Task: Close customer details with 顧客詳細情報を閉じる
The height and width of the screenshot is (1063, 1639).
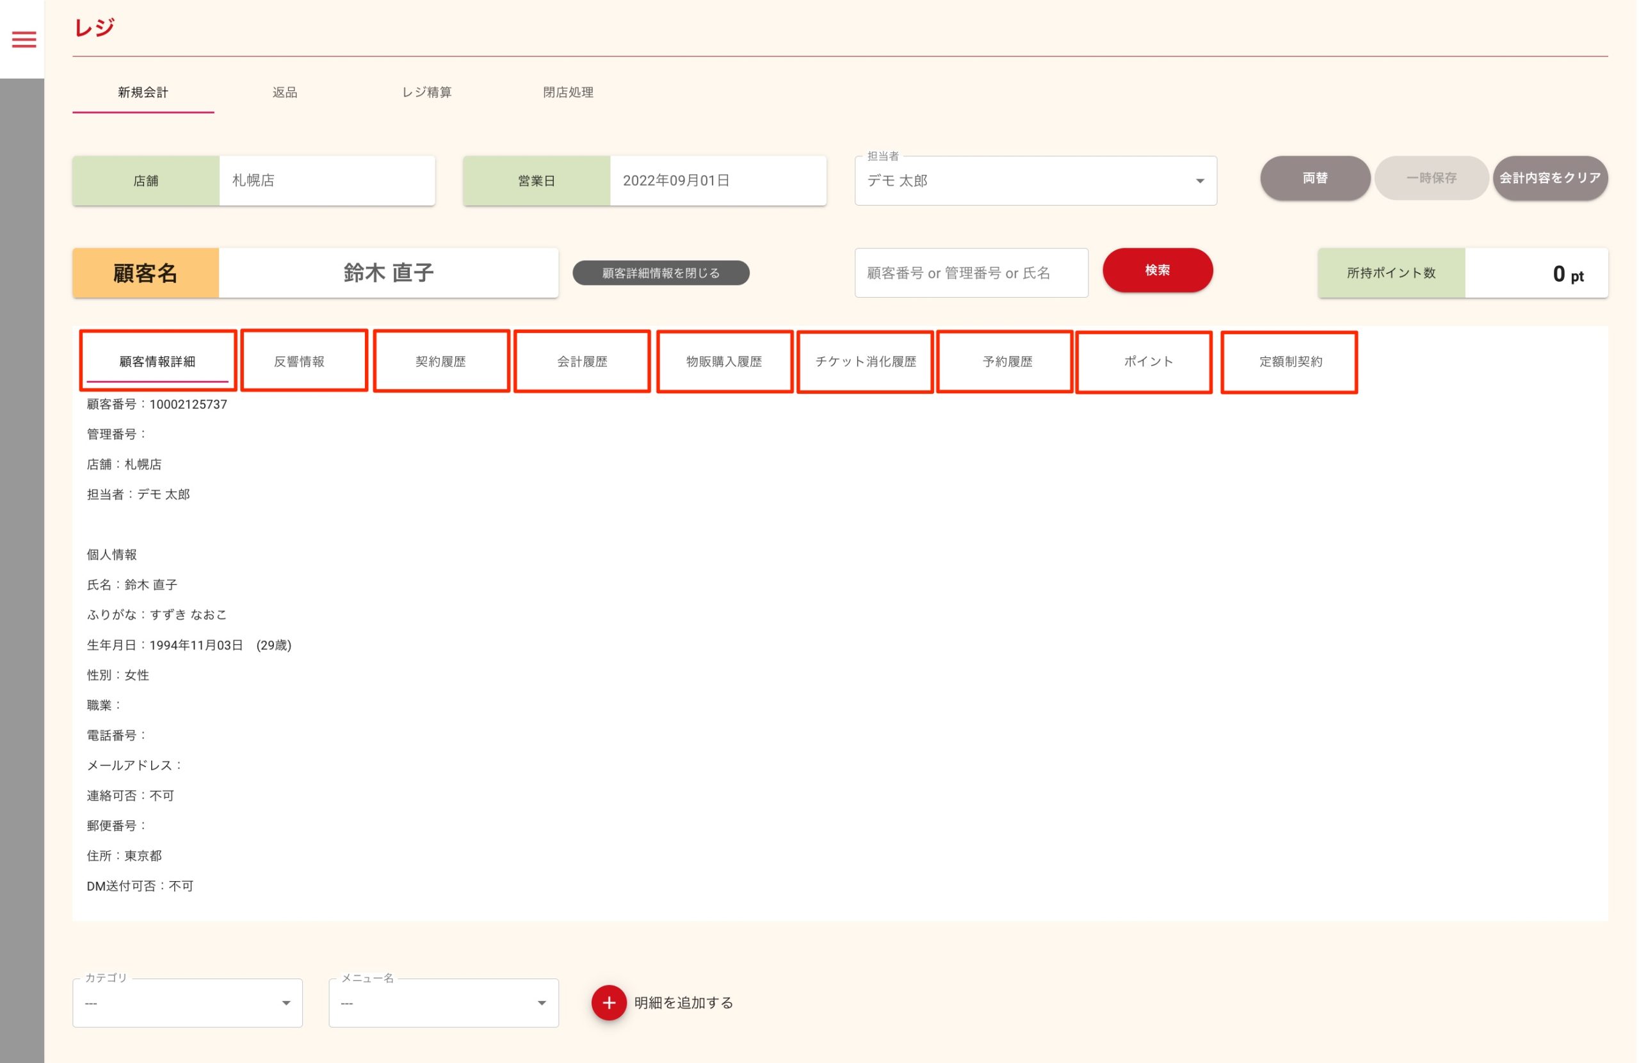Action: pyautogui.click(x=661, y=273)
